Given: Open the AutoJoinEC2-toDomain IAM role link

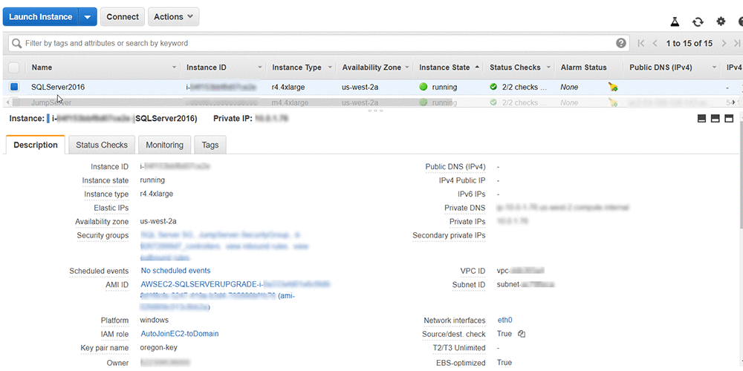Looking at the screenshot, I should (180, 334).
